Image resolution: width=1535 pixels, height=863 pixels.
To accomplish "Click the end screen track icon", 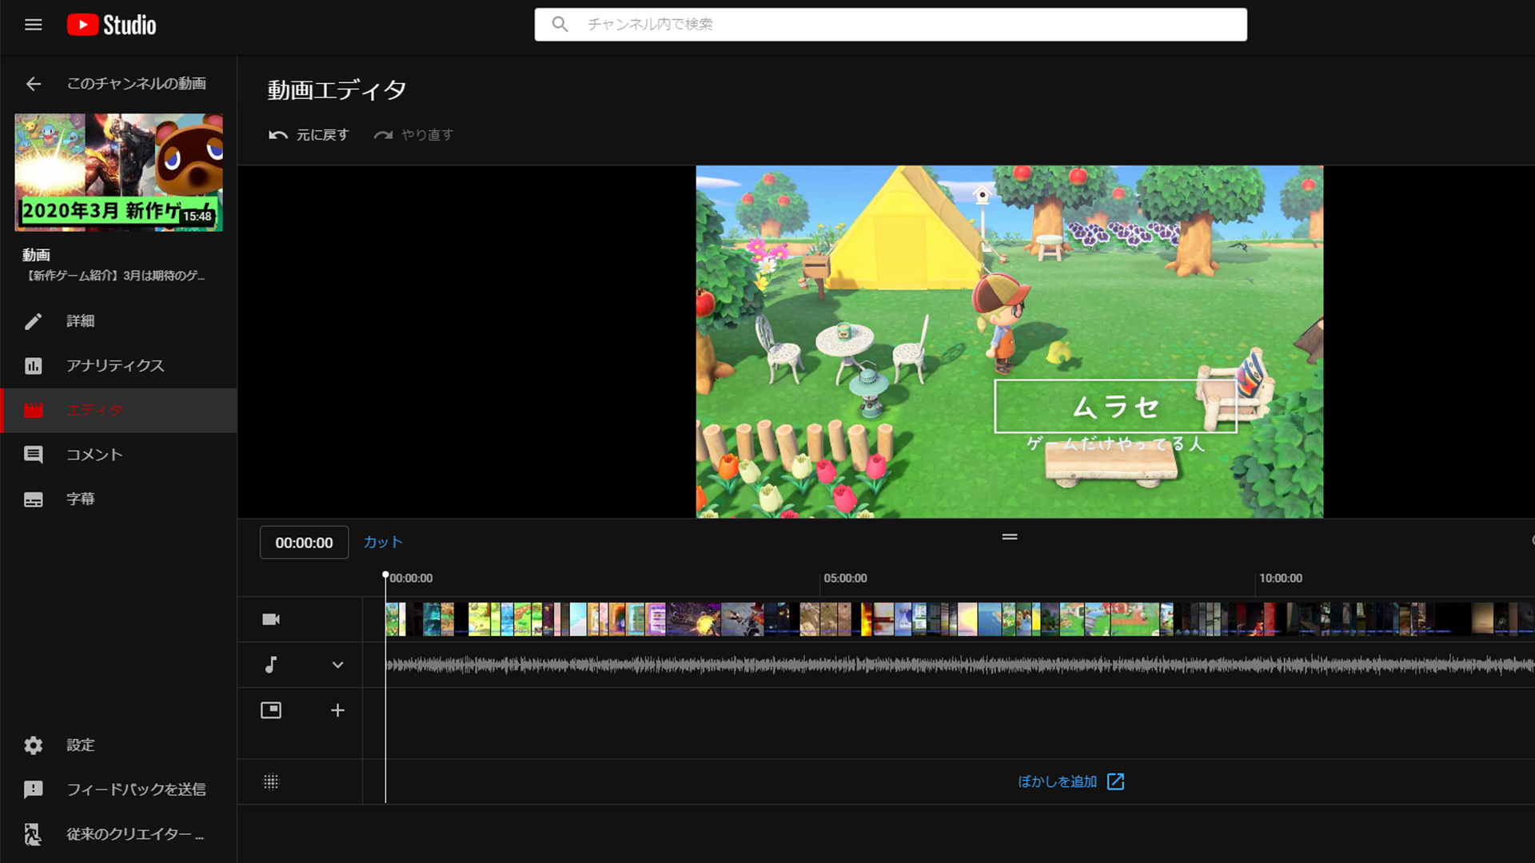I will point(271,710).
